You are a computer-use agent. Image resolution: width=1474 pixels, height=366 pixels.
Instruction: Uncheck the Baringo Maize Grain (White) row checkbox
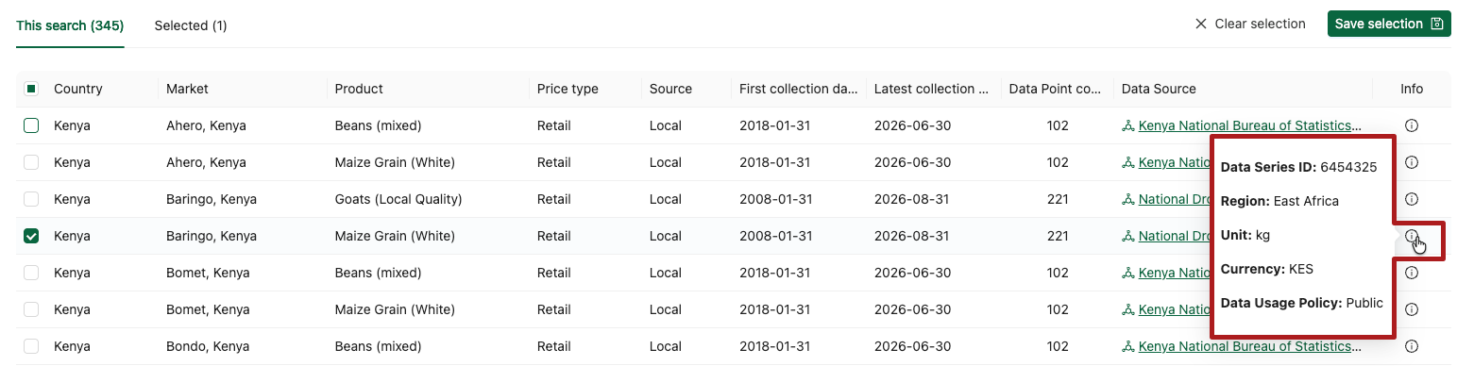click(x=31, y=236)
